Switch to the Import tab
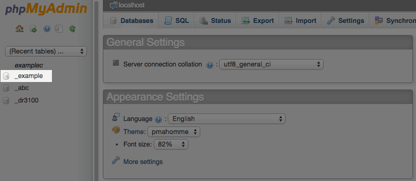Screen dimensions: 416x181 (300, 20)
